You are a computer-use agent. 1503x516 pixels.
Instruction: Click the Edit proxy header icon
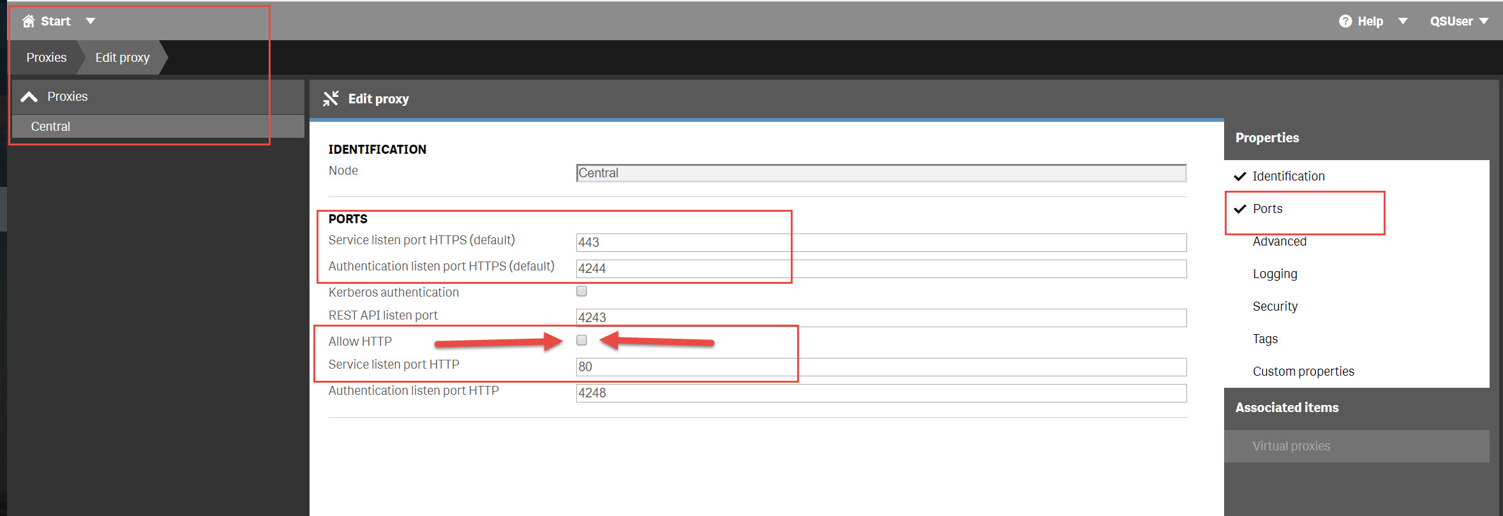click(331, 98)
